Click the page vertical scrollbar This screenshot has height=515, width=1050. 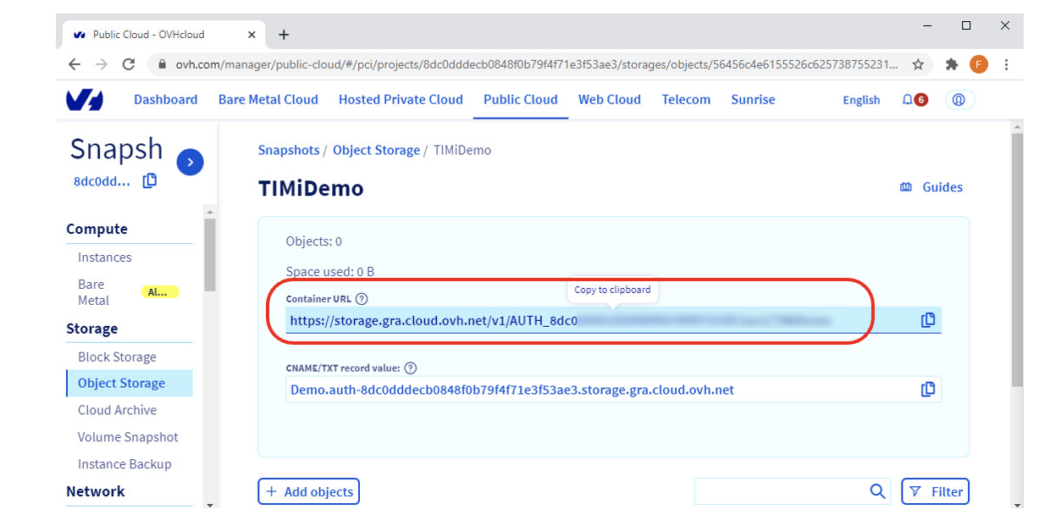click(x=1017, y=254)
